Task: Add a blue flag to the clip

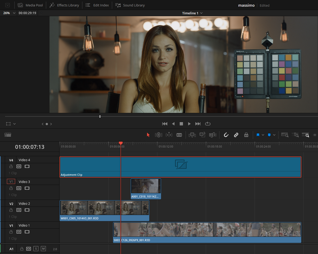Action: [258, 135]
